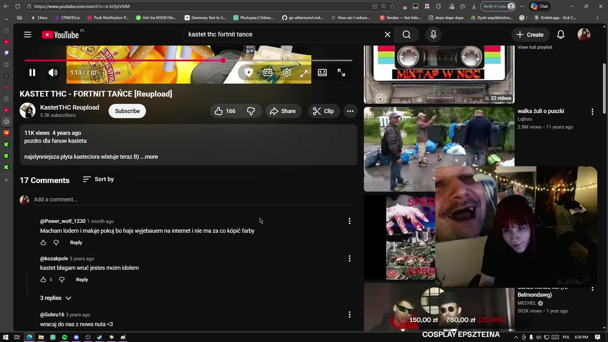Image resolution: width=608 pixels, height=342 pixels.
Task: Open account avatar menu
Action: 584,35
